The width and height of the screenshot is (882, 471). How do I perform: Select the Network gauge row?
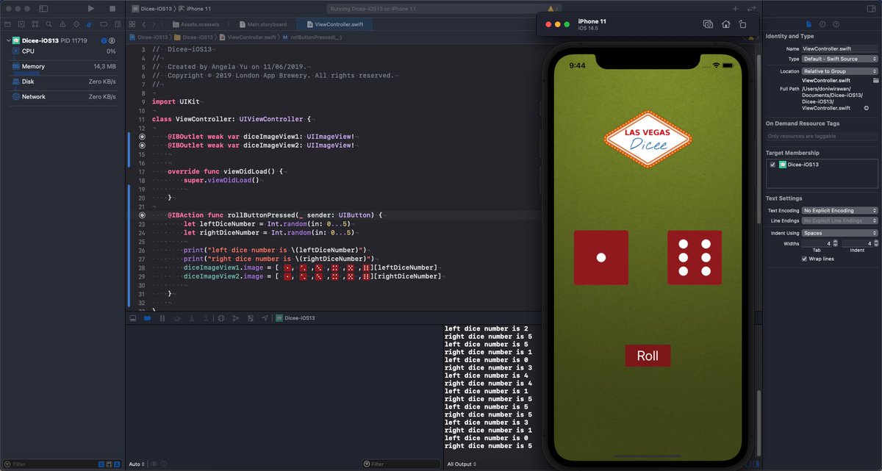point(62,97)
